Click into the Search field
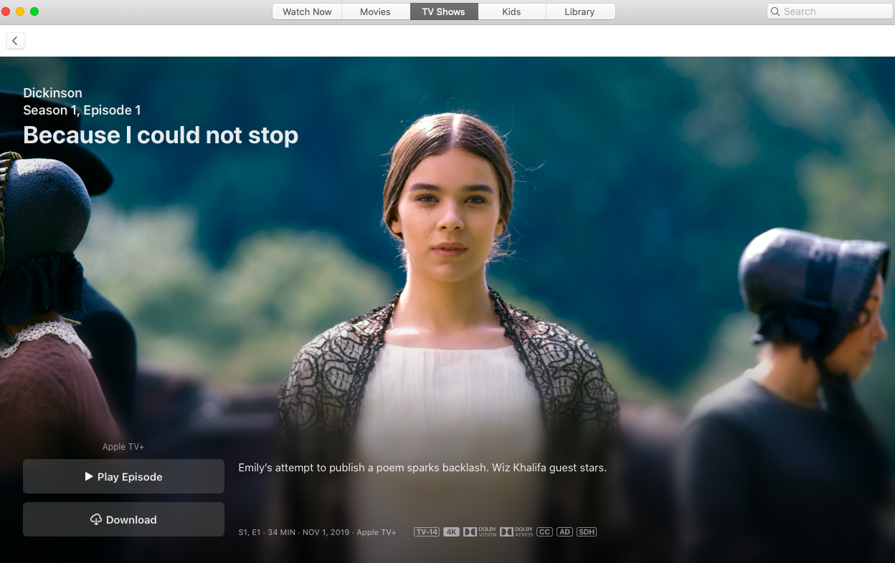The height and width of the screenshot is (563, 895). tap(830, 11)
